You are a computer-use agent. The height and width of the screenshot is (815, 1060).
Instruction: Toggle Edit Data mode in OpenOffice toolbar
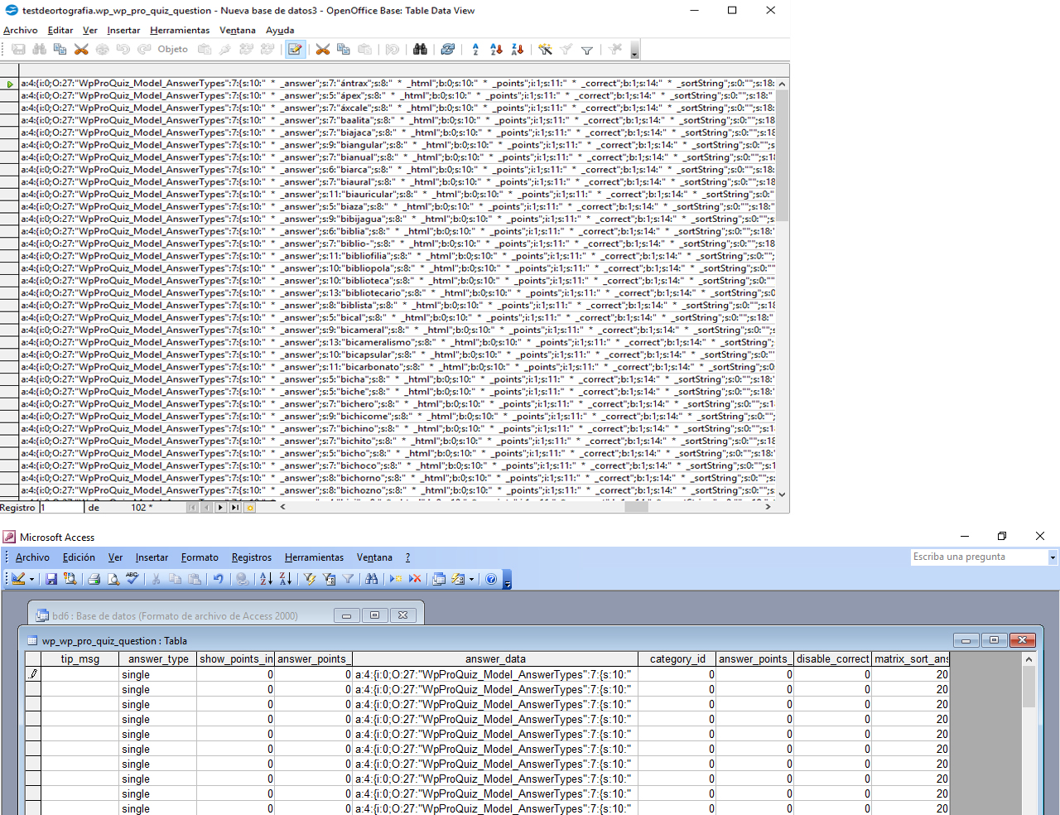click(x=295, y=50)
